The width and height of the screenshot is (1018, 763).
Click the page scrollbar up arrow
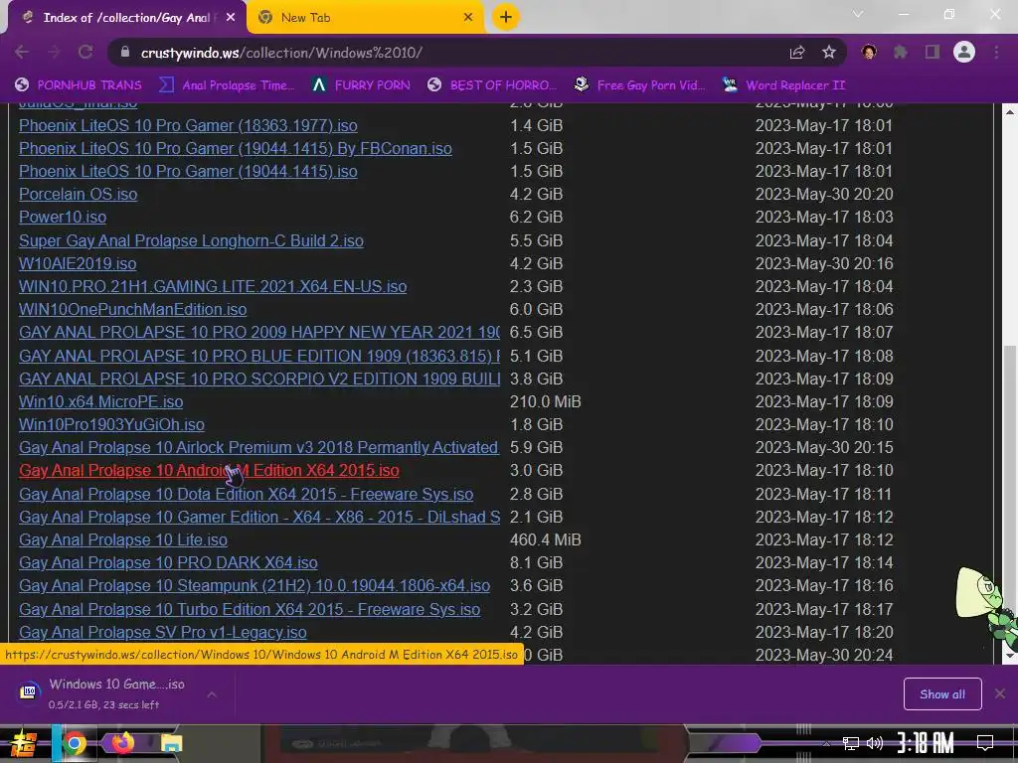click(1010, 111)
